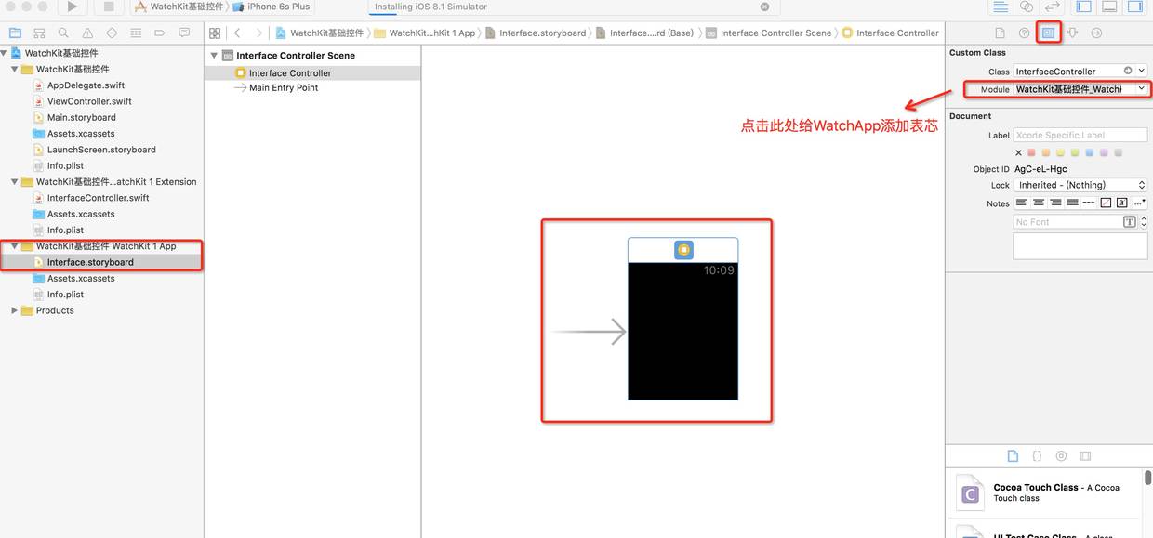The height and width of the screenshot is (538, 1153).
Task: Open the Find navigator magnifier icon
Action: (63, 33)
